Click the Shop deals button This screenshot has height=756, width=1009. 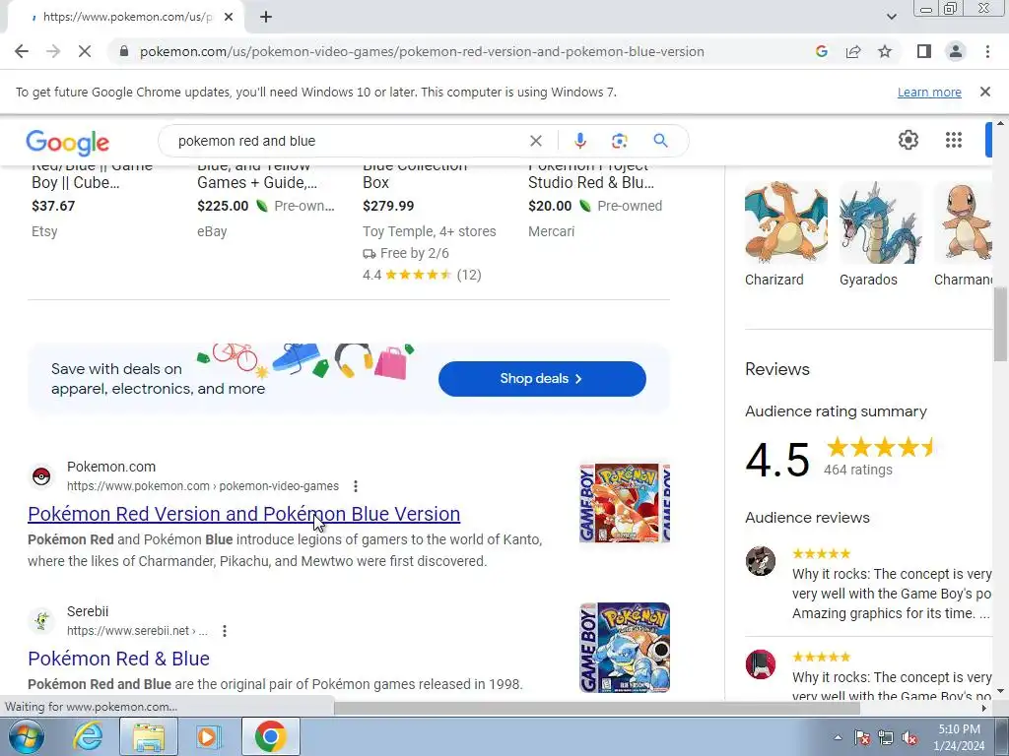(542, 379)
